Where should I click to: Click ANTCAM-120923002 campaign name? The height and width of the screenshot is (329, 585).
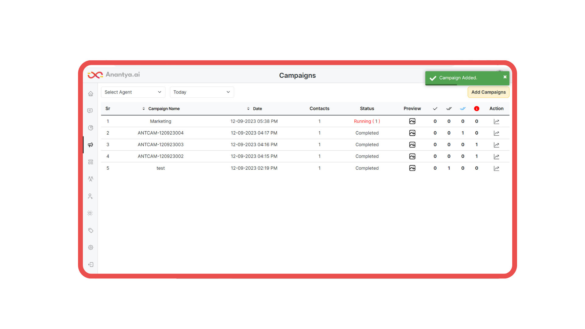[161, 156]
